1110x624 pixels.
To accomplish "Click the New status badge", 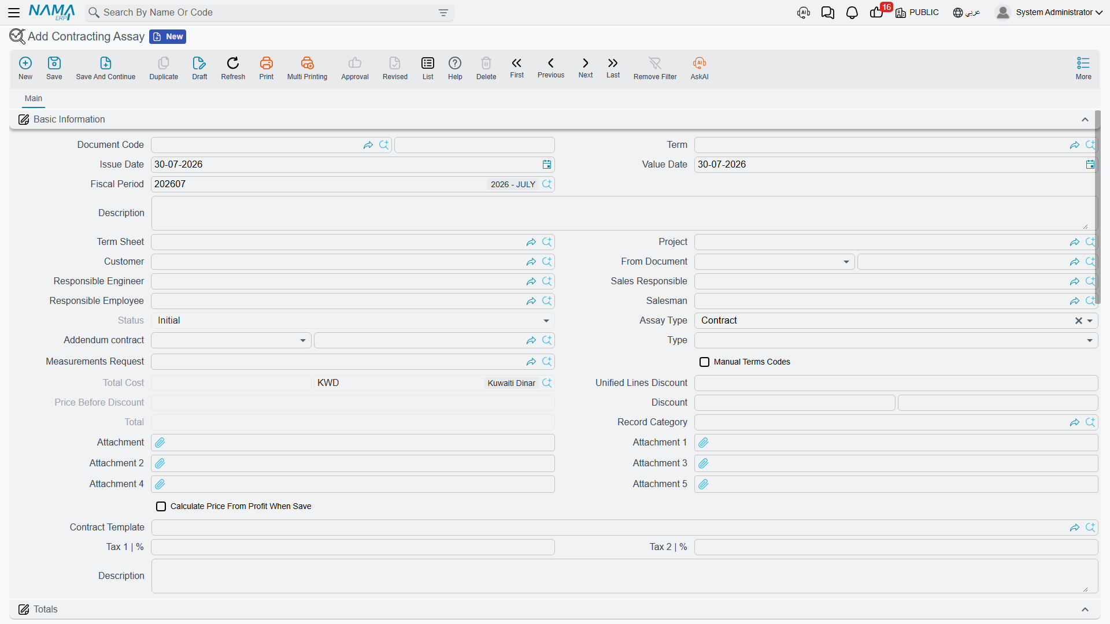I will [168, 36].
